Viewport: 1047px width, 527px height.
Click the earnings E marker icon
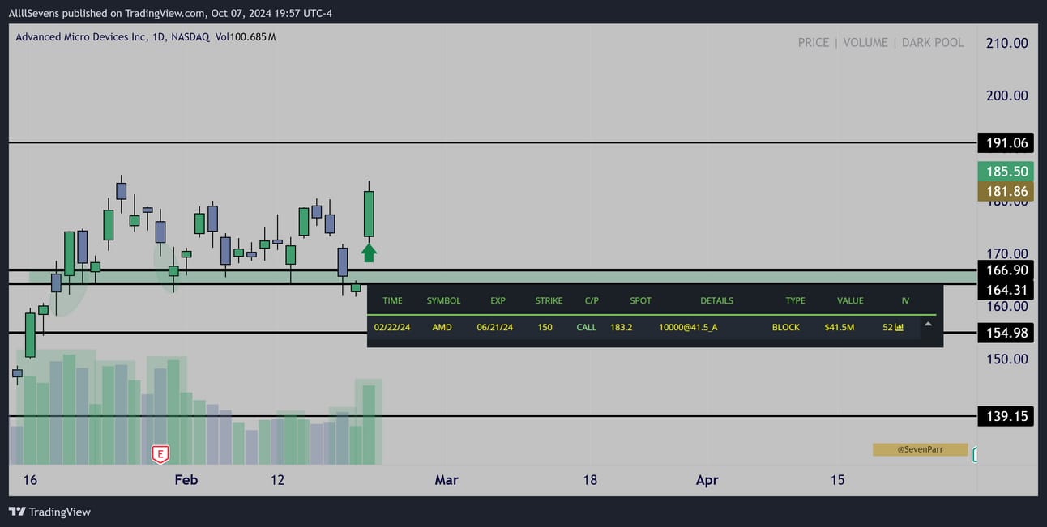pyautogui.click(x=160, y=454)
